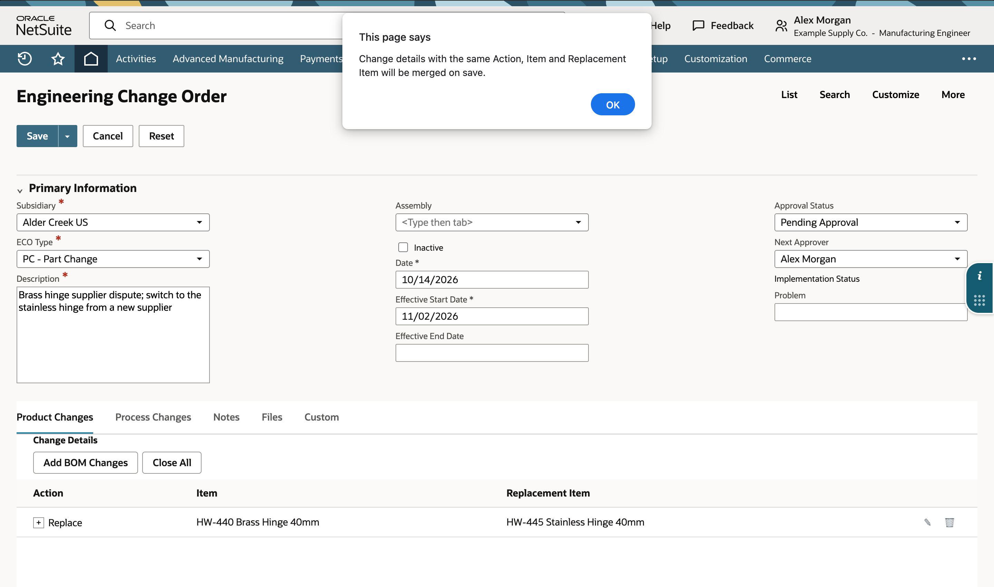Switch to the Files tab

(272, 417)
